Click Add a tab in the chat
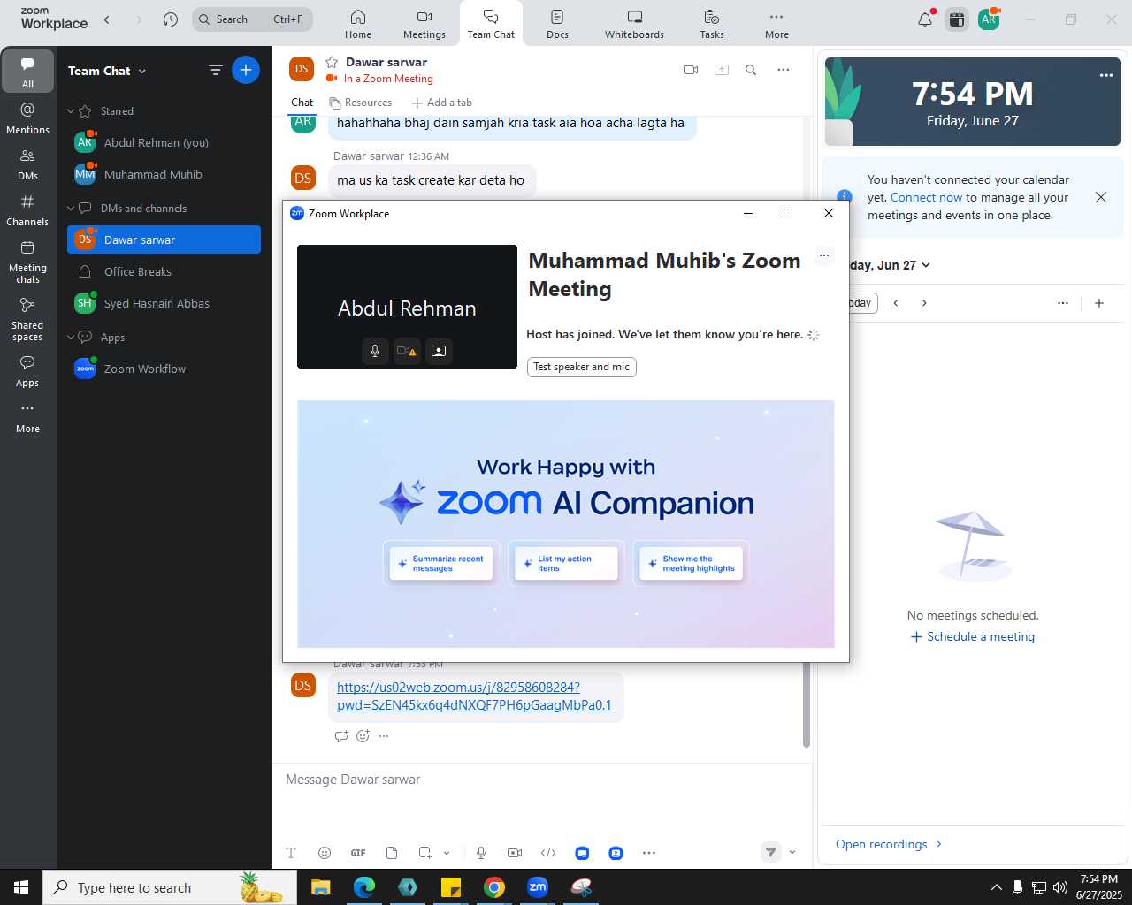1132x905 pixels. click(x=442, y=103)
